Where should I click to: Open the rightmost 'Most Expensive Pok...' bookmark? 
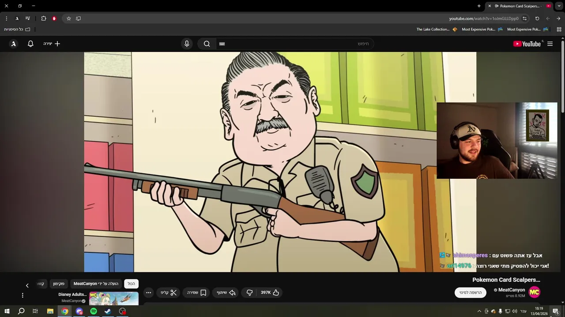click(527, 29)
